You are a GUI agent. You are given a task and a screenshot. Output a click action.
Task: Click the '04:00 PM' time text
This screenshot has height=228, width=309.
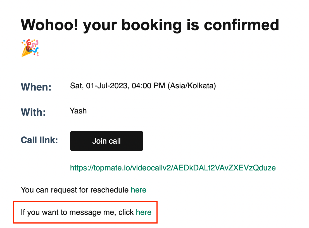[148, 86]
